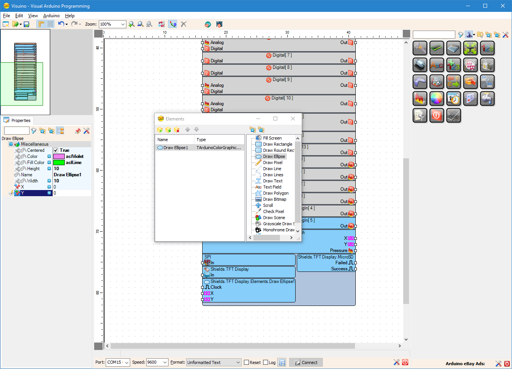Select Draw Polygon in the elements list
The height and width of the screenshot is (369, 512).
coord(276,193)
